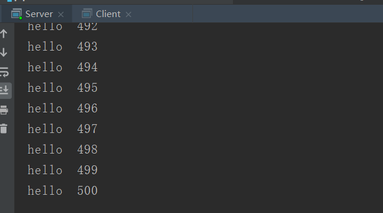Viewport: 383px width, 213px height.
Task: Click the Server tab's running window icon
Action: [16, 14]
